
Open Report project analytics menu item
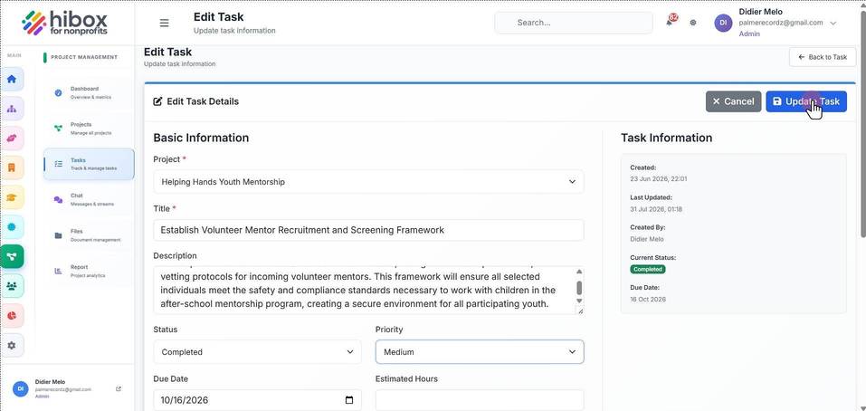tap(89, 271)
